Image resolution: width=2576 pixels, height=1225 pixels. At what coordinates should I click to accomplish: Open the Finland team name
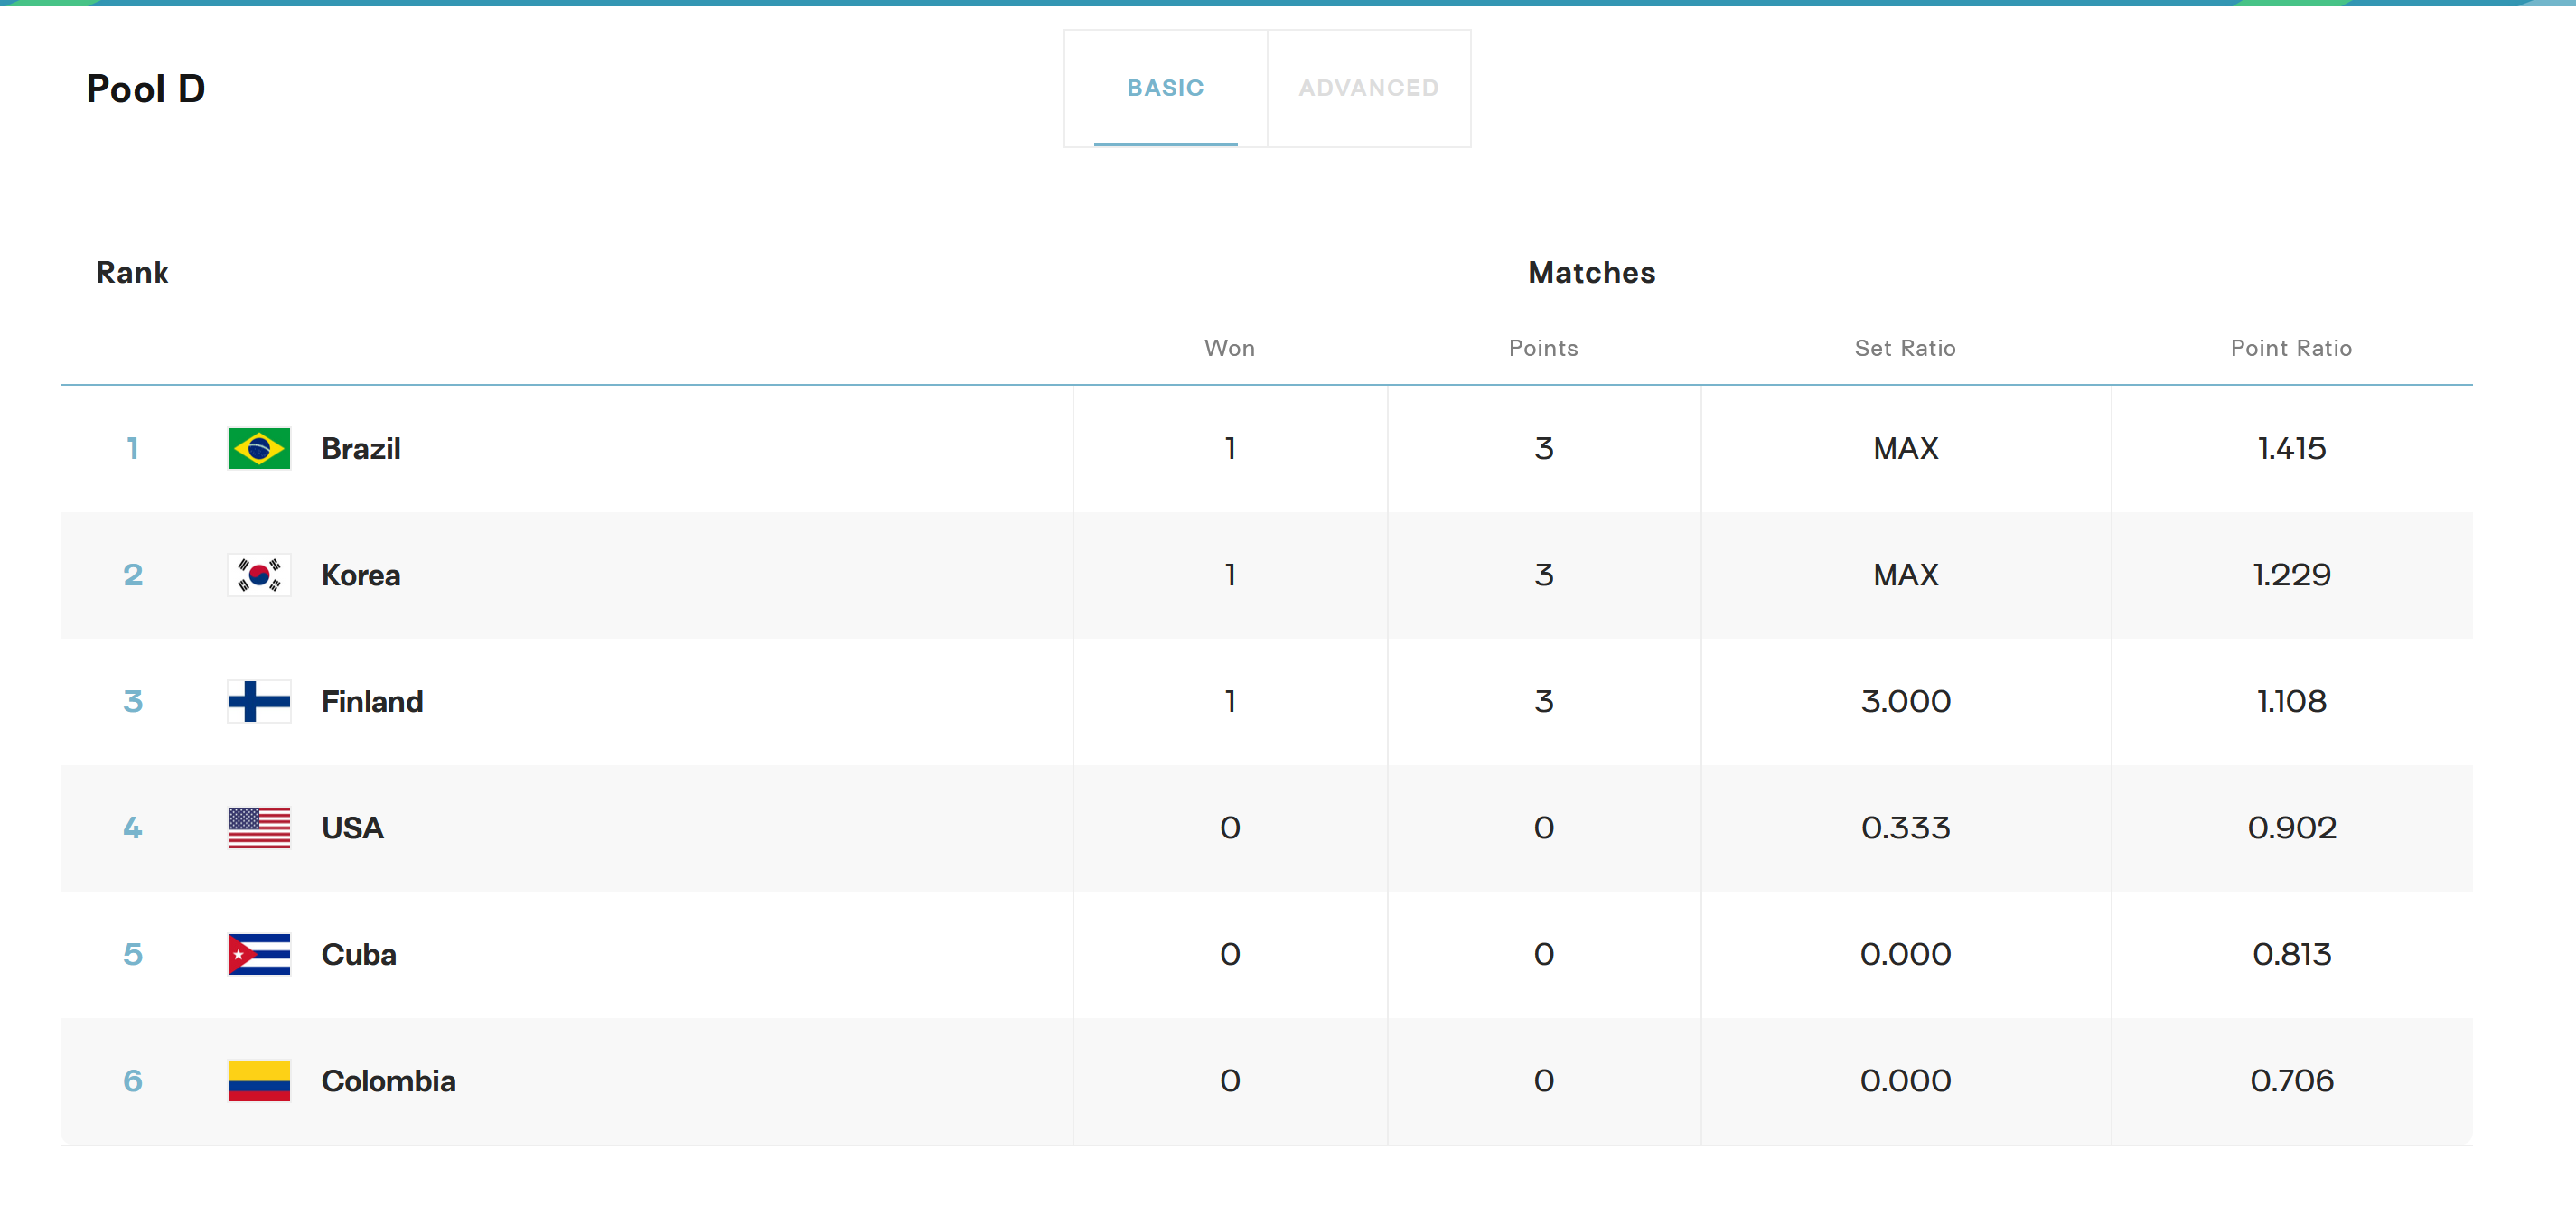[372, 701]
